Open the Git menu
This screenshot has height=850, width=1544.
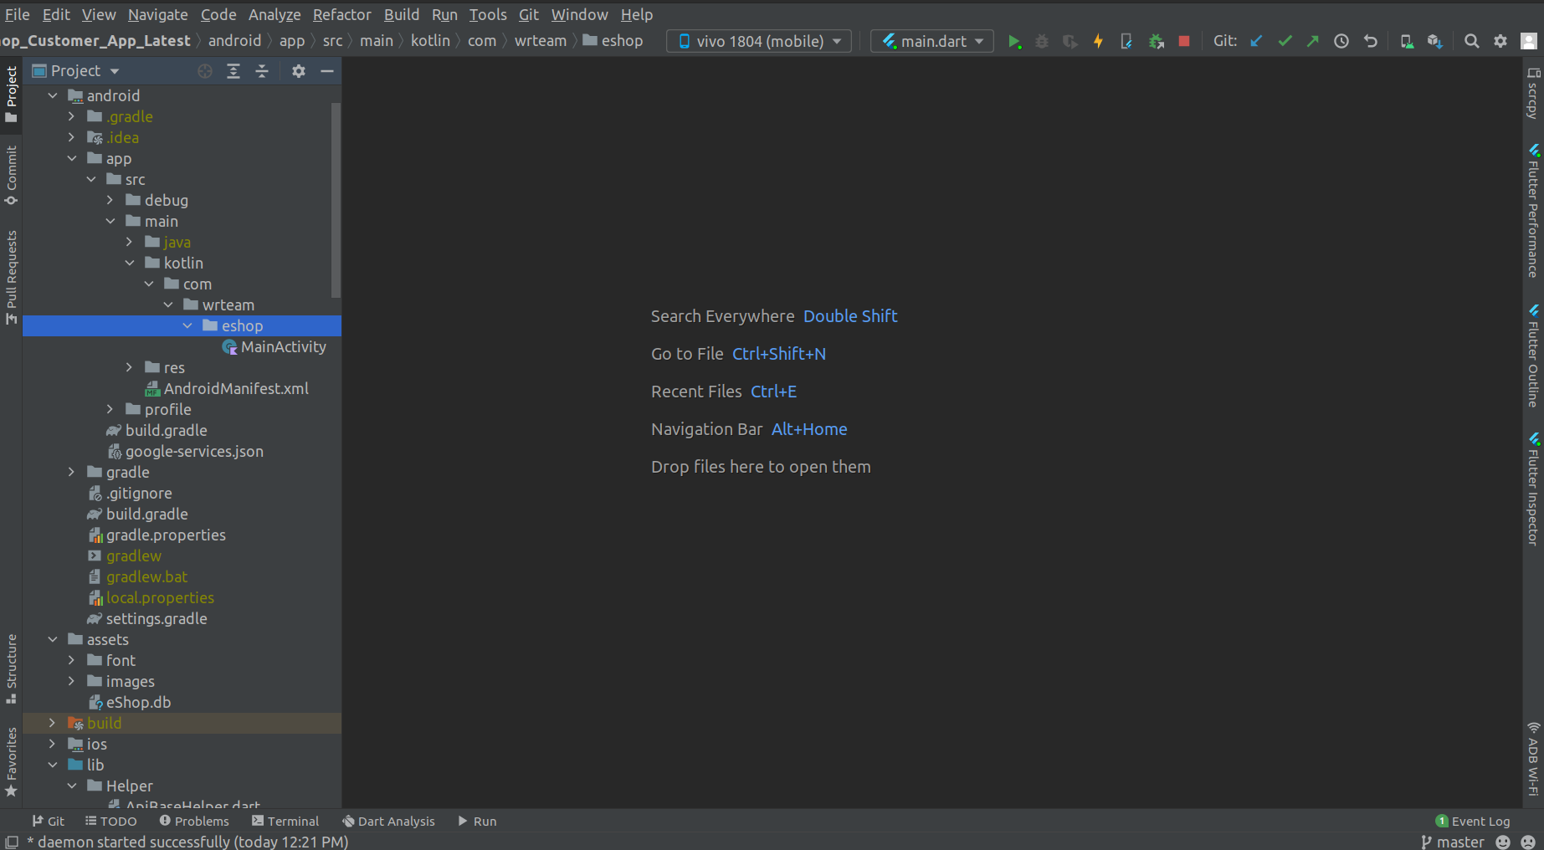tap(529, 14)
